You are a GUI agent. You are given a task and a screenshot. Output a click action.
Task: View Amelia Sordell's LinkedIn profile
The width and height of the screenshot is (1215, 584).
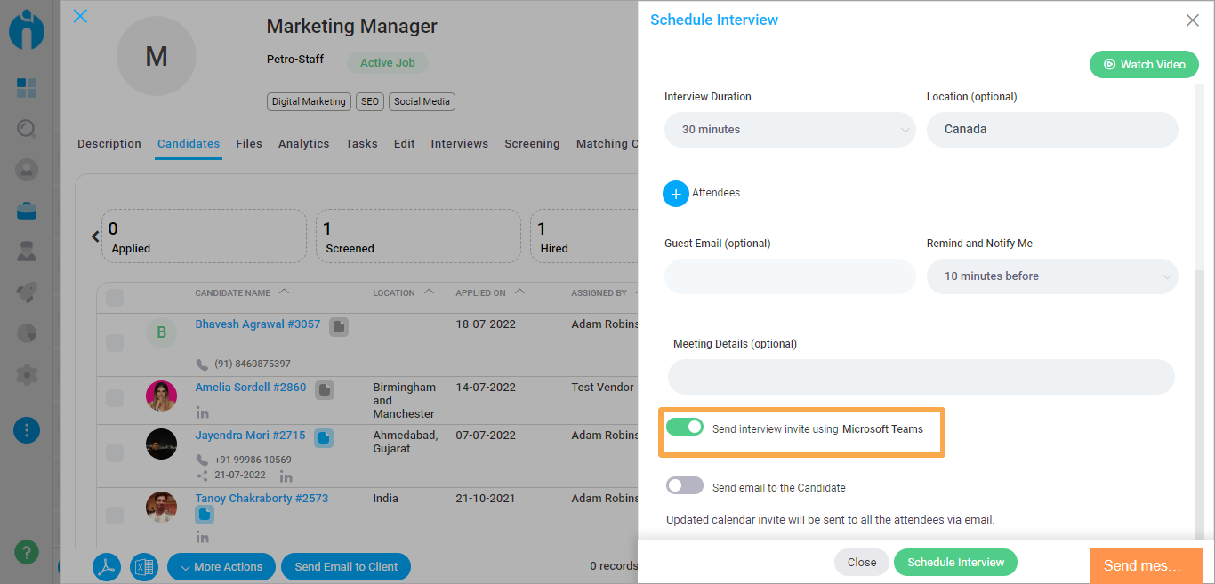(202, 411)
